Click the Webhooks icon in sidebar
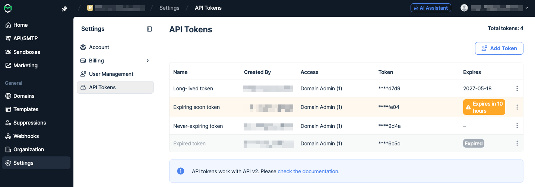Viewport: 535px width, 187px height. 8,136
